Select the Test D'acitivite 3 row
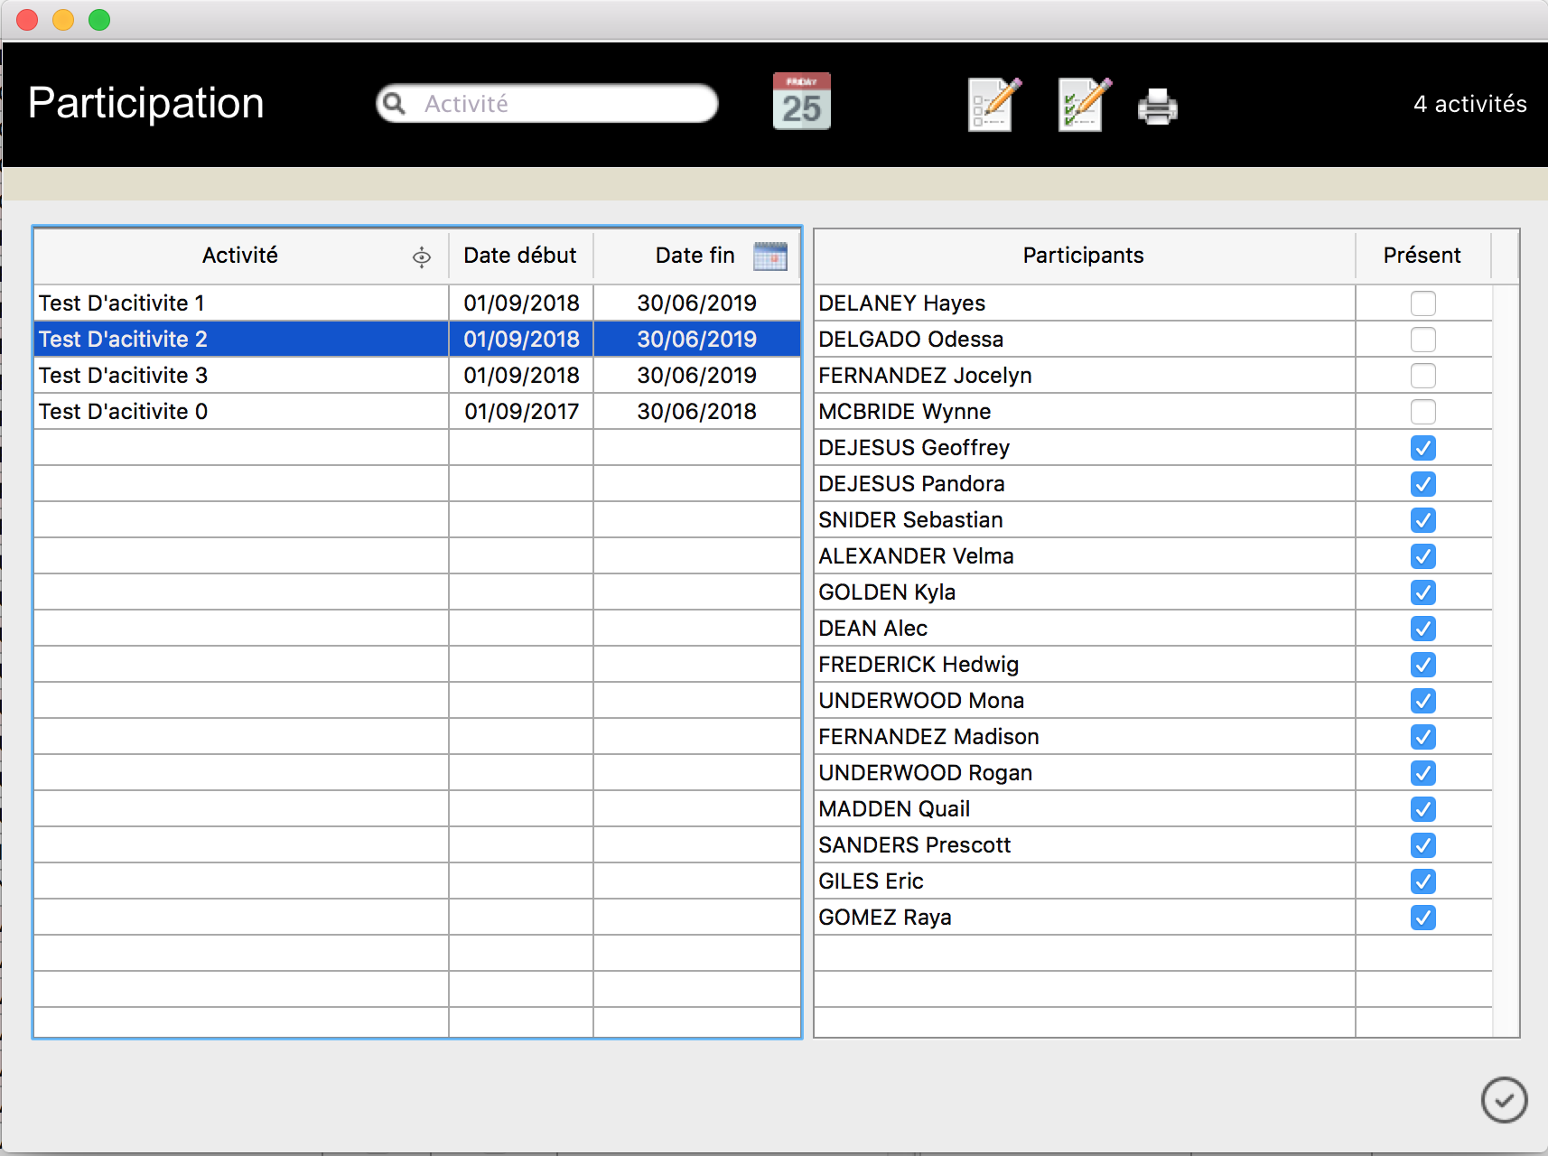The image size is (1548, 1156). (x=240, y=376)
